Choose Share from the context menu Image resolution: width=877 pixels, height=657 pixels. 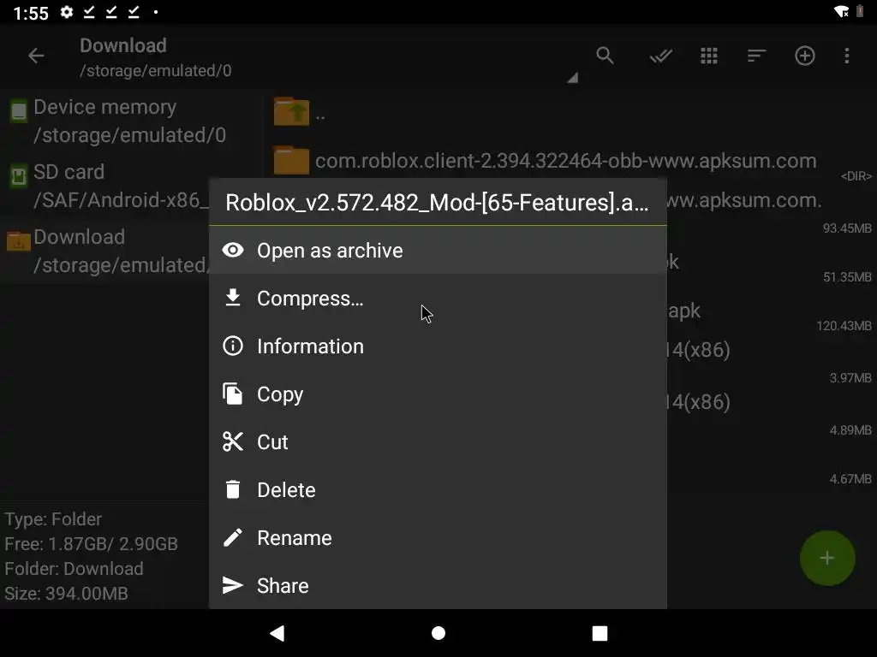[438, 585]
